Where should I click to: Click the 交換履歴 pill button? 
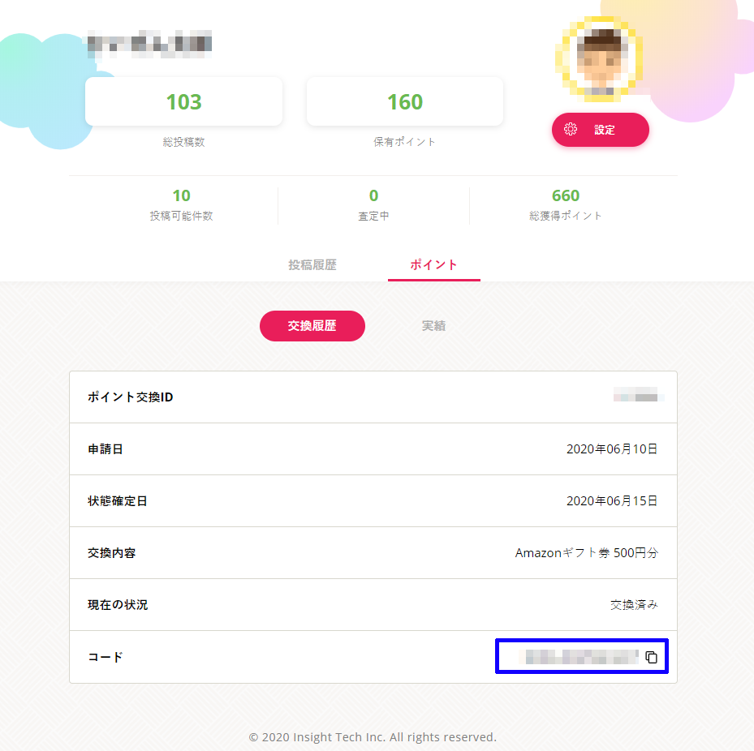coord(312,326)
